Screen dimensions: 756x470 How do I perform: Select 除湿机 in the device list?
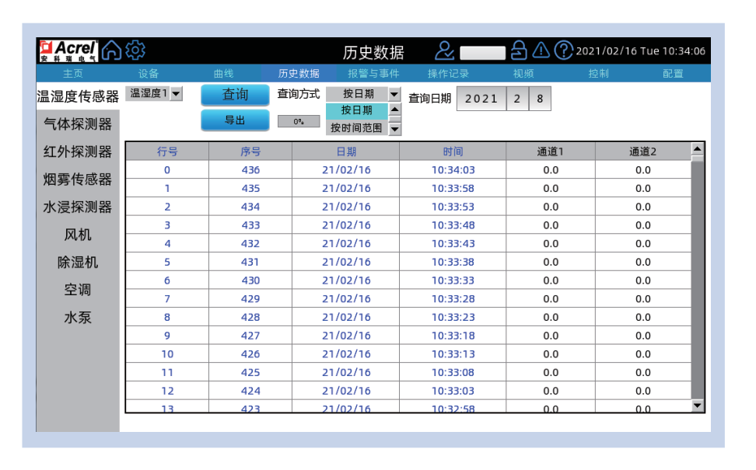(x=78, y=263)
